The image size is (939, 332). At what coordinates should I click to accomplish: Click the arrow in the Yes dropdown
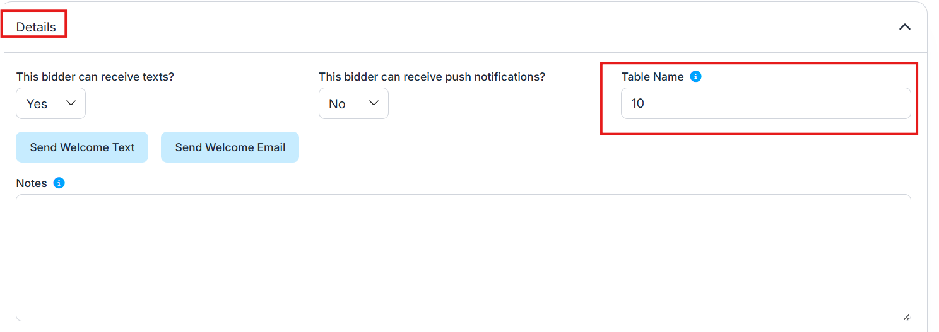pyautogui.click(x=71, y=103)
